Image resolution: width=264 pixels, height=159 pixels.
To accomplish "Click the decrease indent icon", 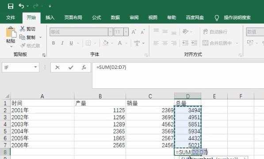I will 185,43.
